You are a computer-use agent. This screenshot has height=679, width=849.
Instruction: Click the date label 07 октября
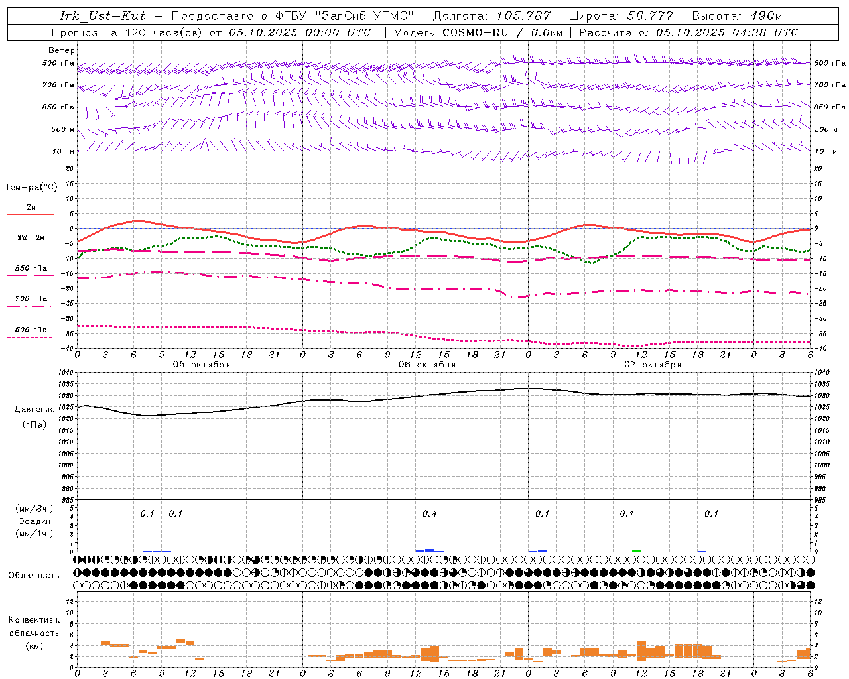click(653, 365)
